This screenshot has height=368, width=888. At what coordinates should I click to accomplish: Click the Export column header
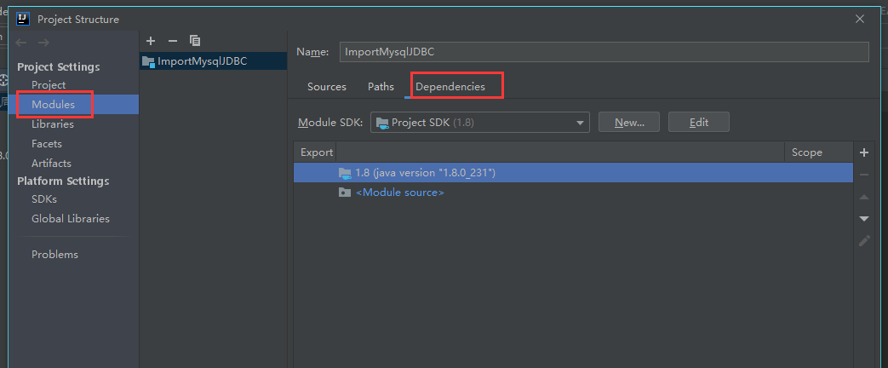(317, 152)
